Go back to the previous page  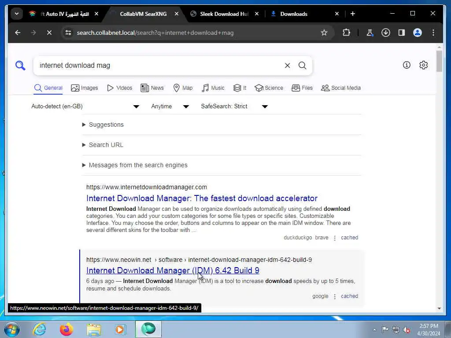(x=18, y=33)
